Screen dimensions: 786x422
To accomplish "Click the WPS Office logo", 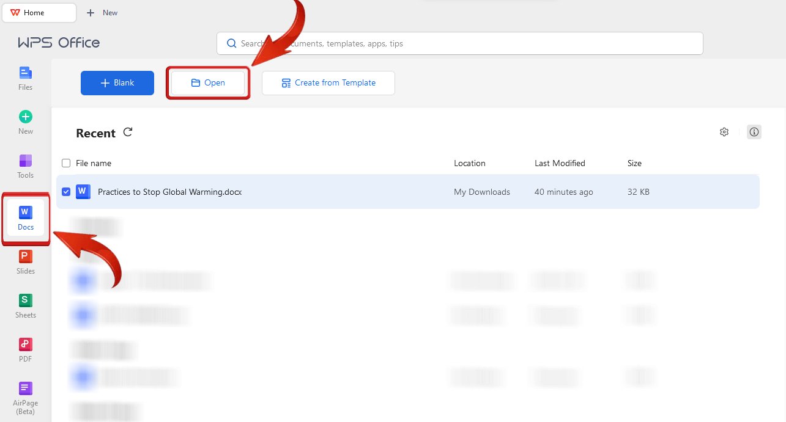I will click(59, 43).
